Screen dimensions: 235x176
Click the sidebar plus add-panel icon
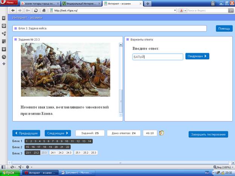pyautogui.click(x=4, y=64)
